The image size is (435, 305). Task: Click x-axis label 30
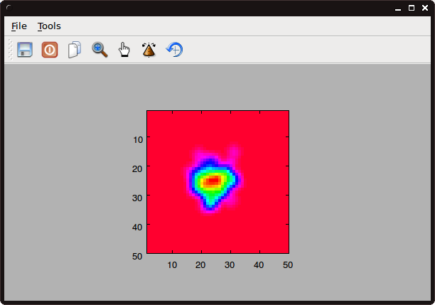pyautogui.click(x=230, y=265)
